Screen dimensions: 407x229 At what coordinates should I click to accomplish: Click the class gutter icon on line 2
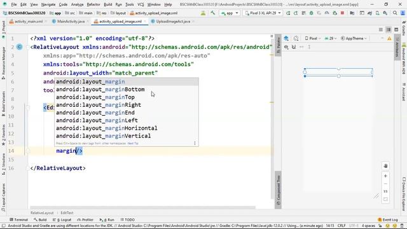[20, 47]
